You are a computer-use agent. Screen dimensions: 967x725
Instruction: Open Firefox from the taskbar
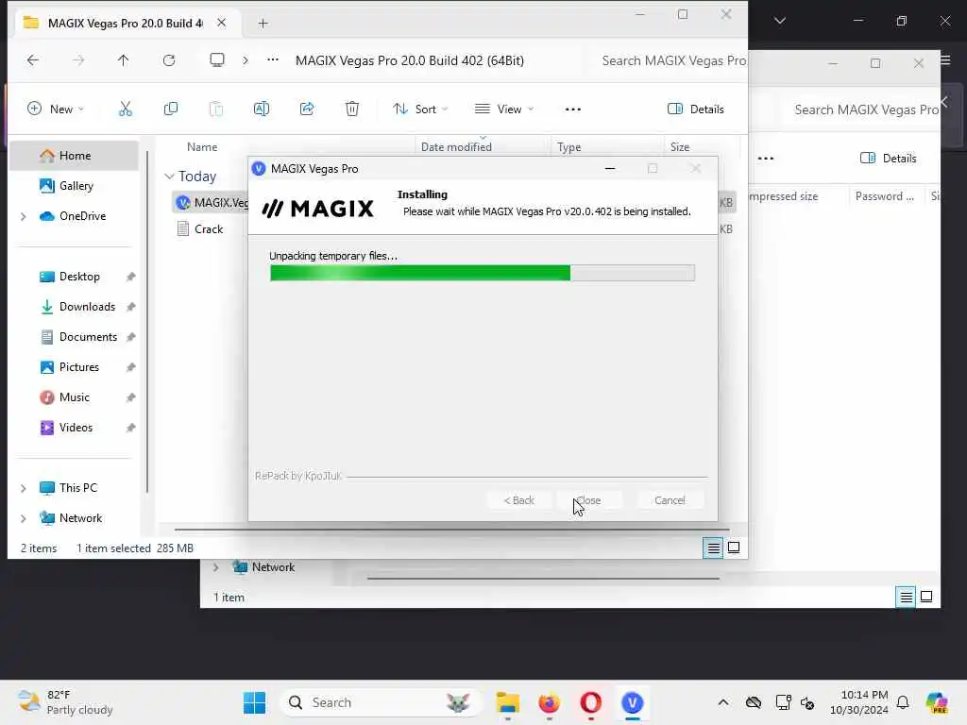point(549,702)
